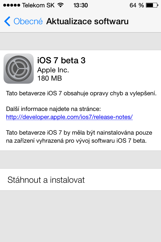
Task: Tap the Apple Inc. developer name
Action: (x=53, y=70)
